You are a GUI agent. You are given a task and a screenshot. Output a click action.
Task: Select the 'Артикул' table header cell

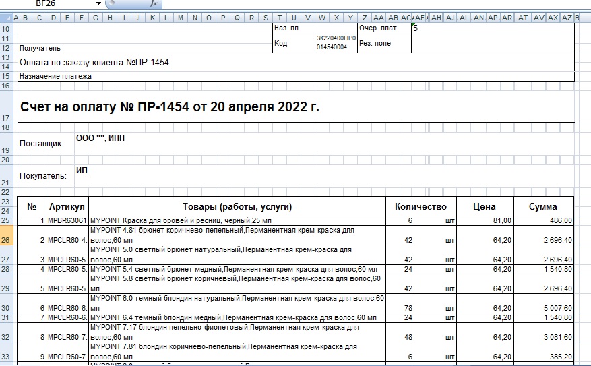pos(67,206)
